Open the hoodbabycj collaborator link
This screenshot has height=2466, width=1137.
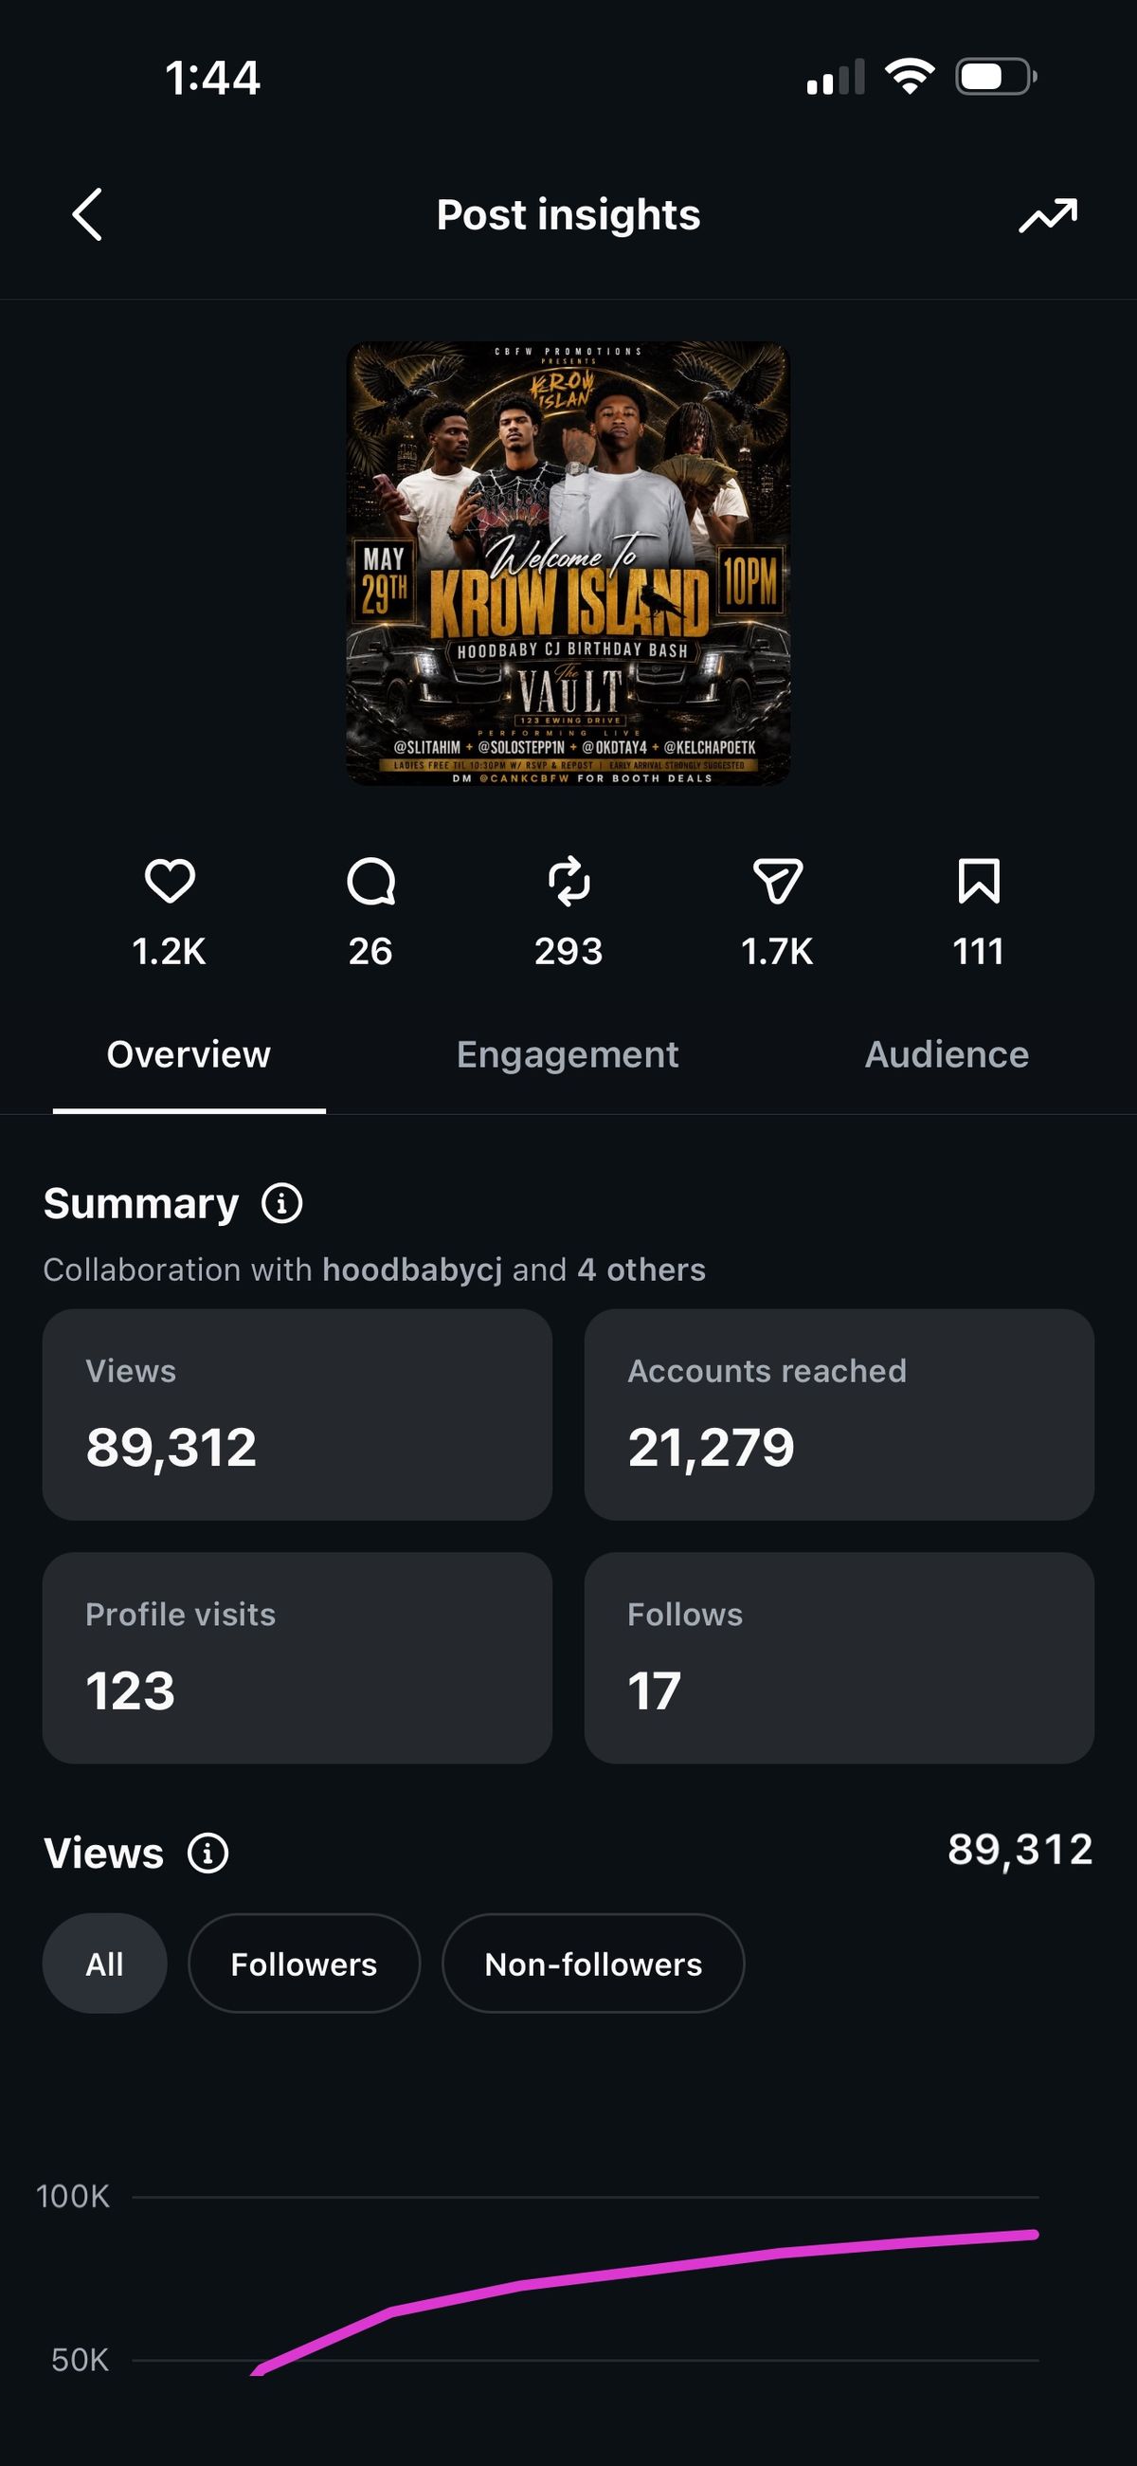click(411, 1270)
